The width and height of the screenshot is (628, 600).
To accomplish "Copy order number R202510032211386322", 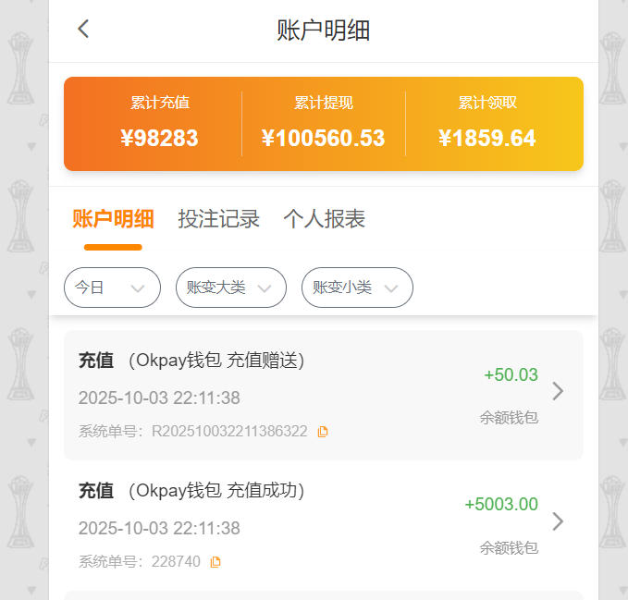I will (323, 432).
